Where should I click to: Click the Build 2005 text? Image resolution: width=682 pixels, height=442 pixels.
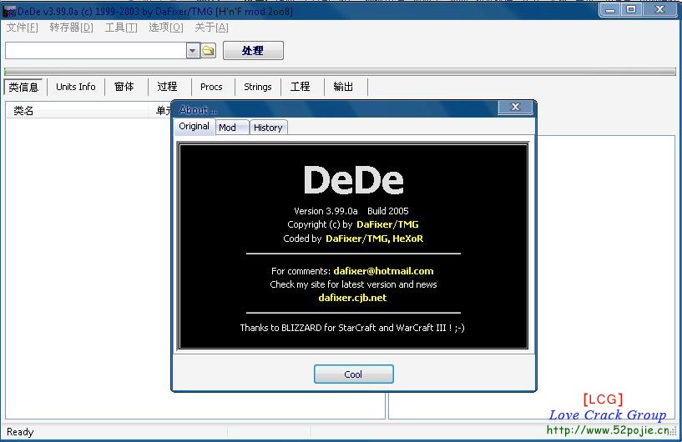388,211
